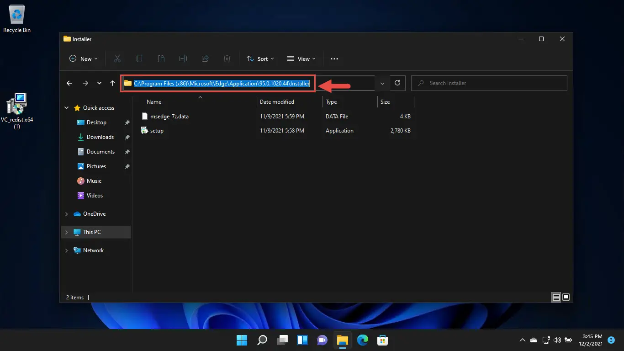Open Chat from taskbar
This screenshot has height=351, width=624.
[323, 340]
